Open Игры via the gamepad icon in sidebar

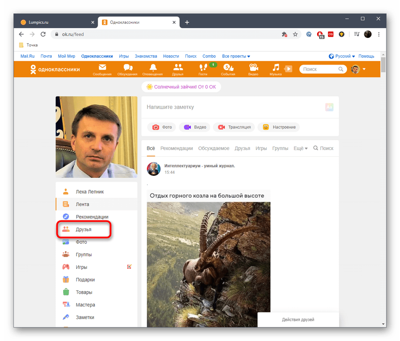[x=66, y=267]
